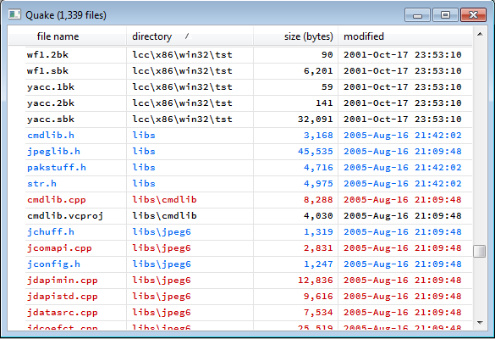Click the Quake window title icon
495x339 pixels.
point(14,14)
